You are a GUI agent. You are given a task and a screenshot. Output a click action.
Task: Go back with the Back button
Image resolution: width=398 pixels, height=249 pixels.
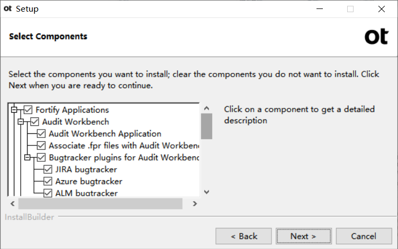pyautogui.click(x=243, y=236)
